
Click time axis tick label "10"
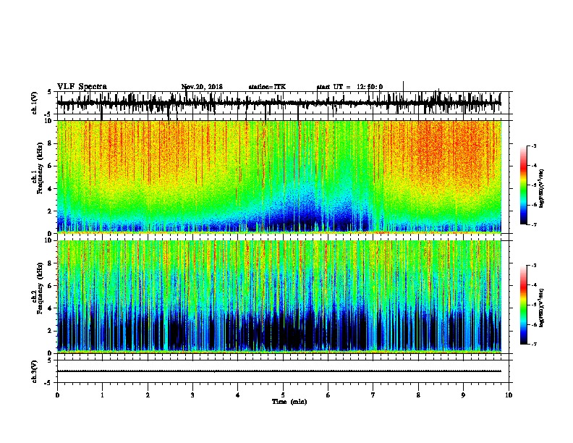click(x=509, y=395)
